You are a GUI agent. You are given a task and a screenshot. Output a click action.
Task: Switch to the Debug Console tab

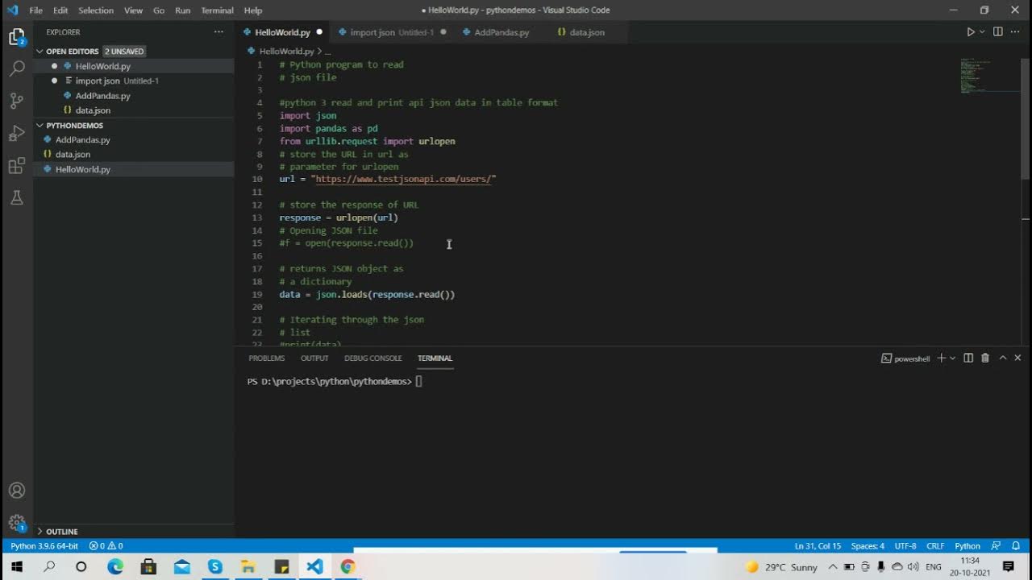[372, 358]
